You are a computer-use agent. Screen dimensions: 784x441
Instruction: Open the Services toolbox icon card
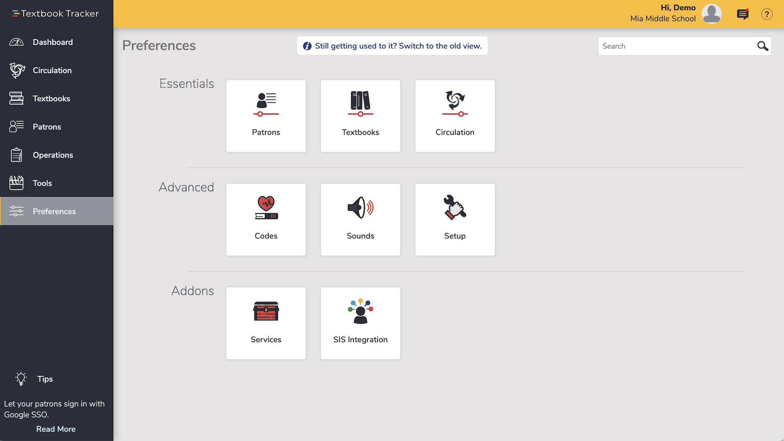(266, 311)
